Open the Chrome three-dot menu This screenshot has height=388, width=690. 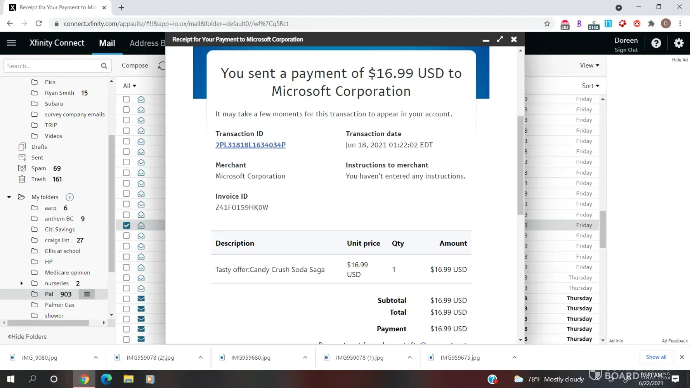680,24
